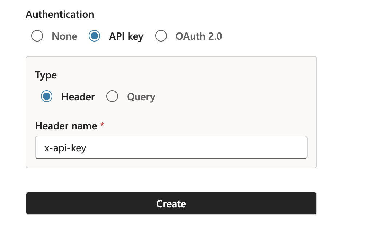Screen dimensions: 376x234
Task: Enable the OAuth 2.0 radio button
Action: click(161, 36)
